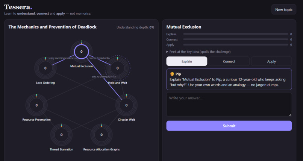Select the Circular Wait node circle
This screenshot has width=303, height=161.
tap(126, 105)
